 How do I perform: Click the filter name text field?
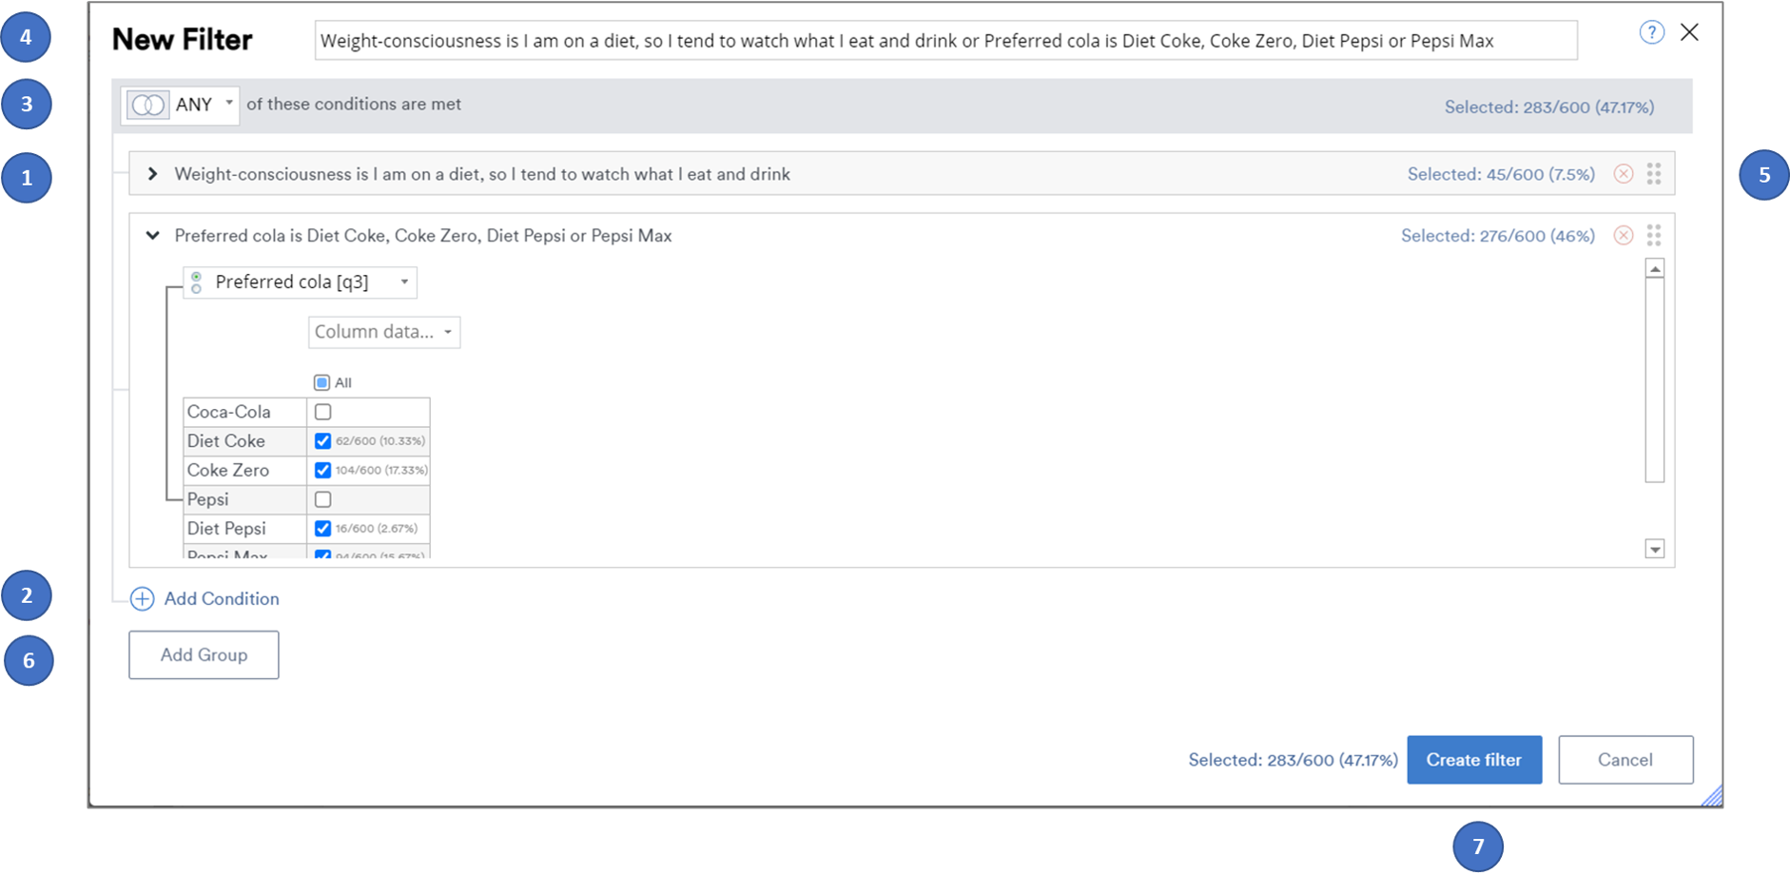944,41
